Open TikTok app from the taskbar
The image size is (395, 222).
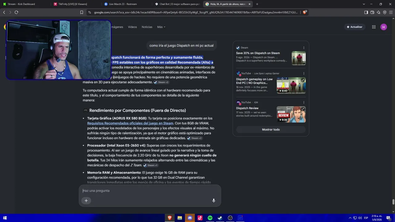(x=200, y=218)
